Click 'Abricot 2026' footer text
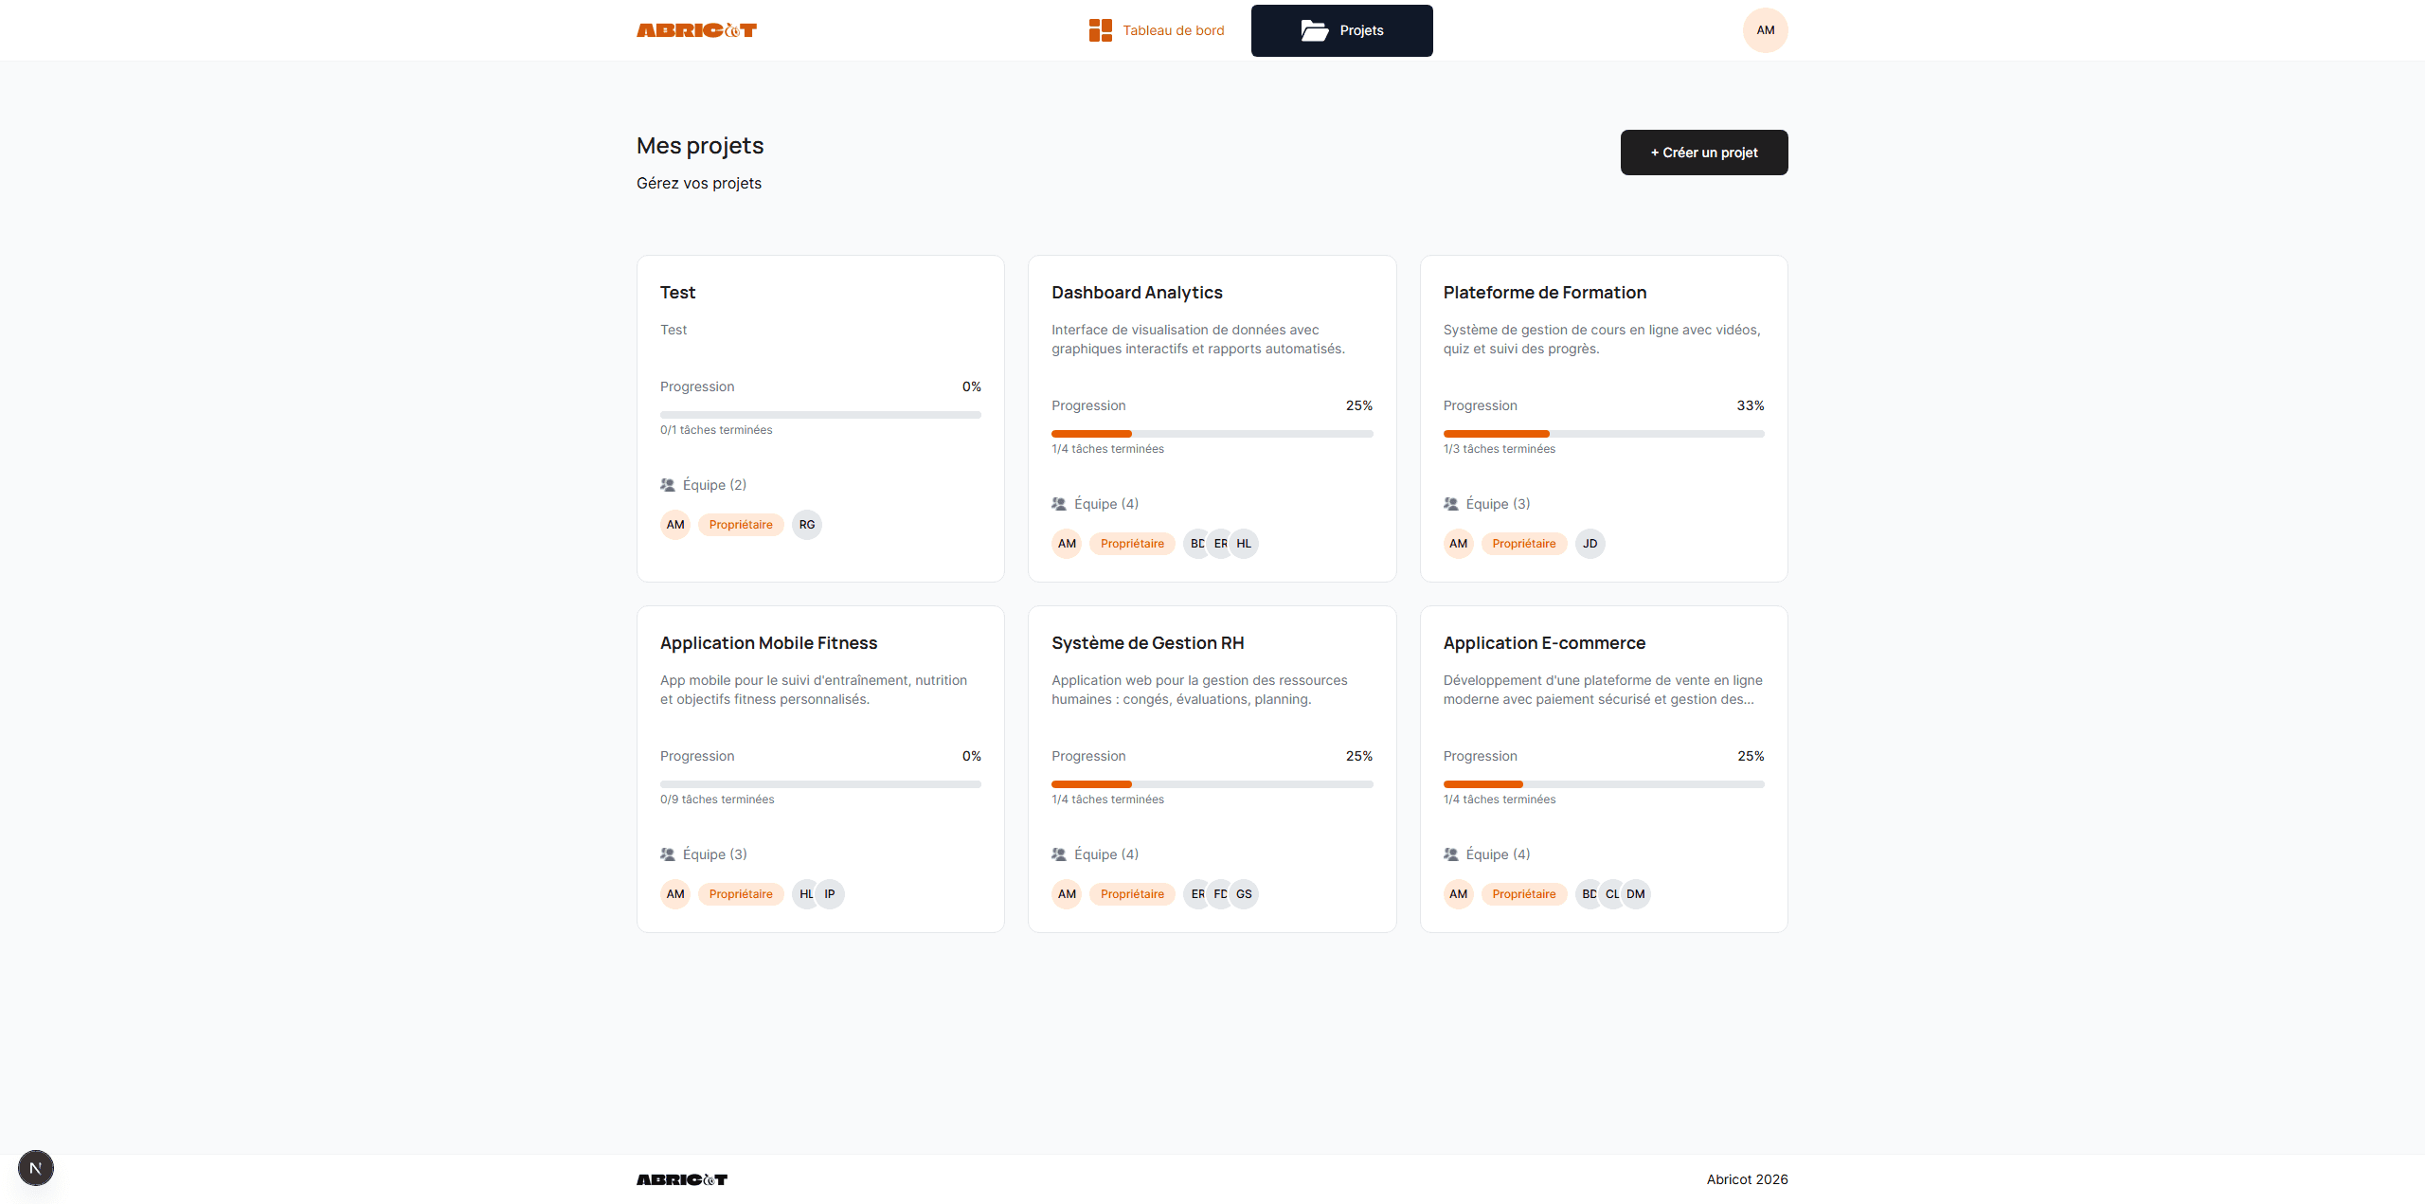Screen dimensions: 2425x1204 coord(1747,1179)
